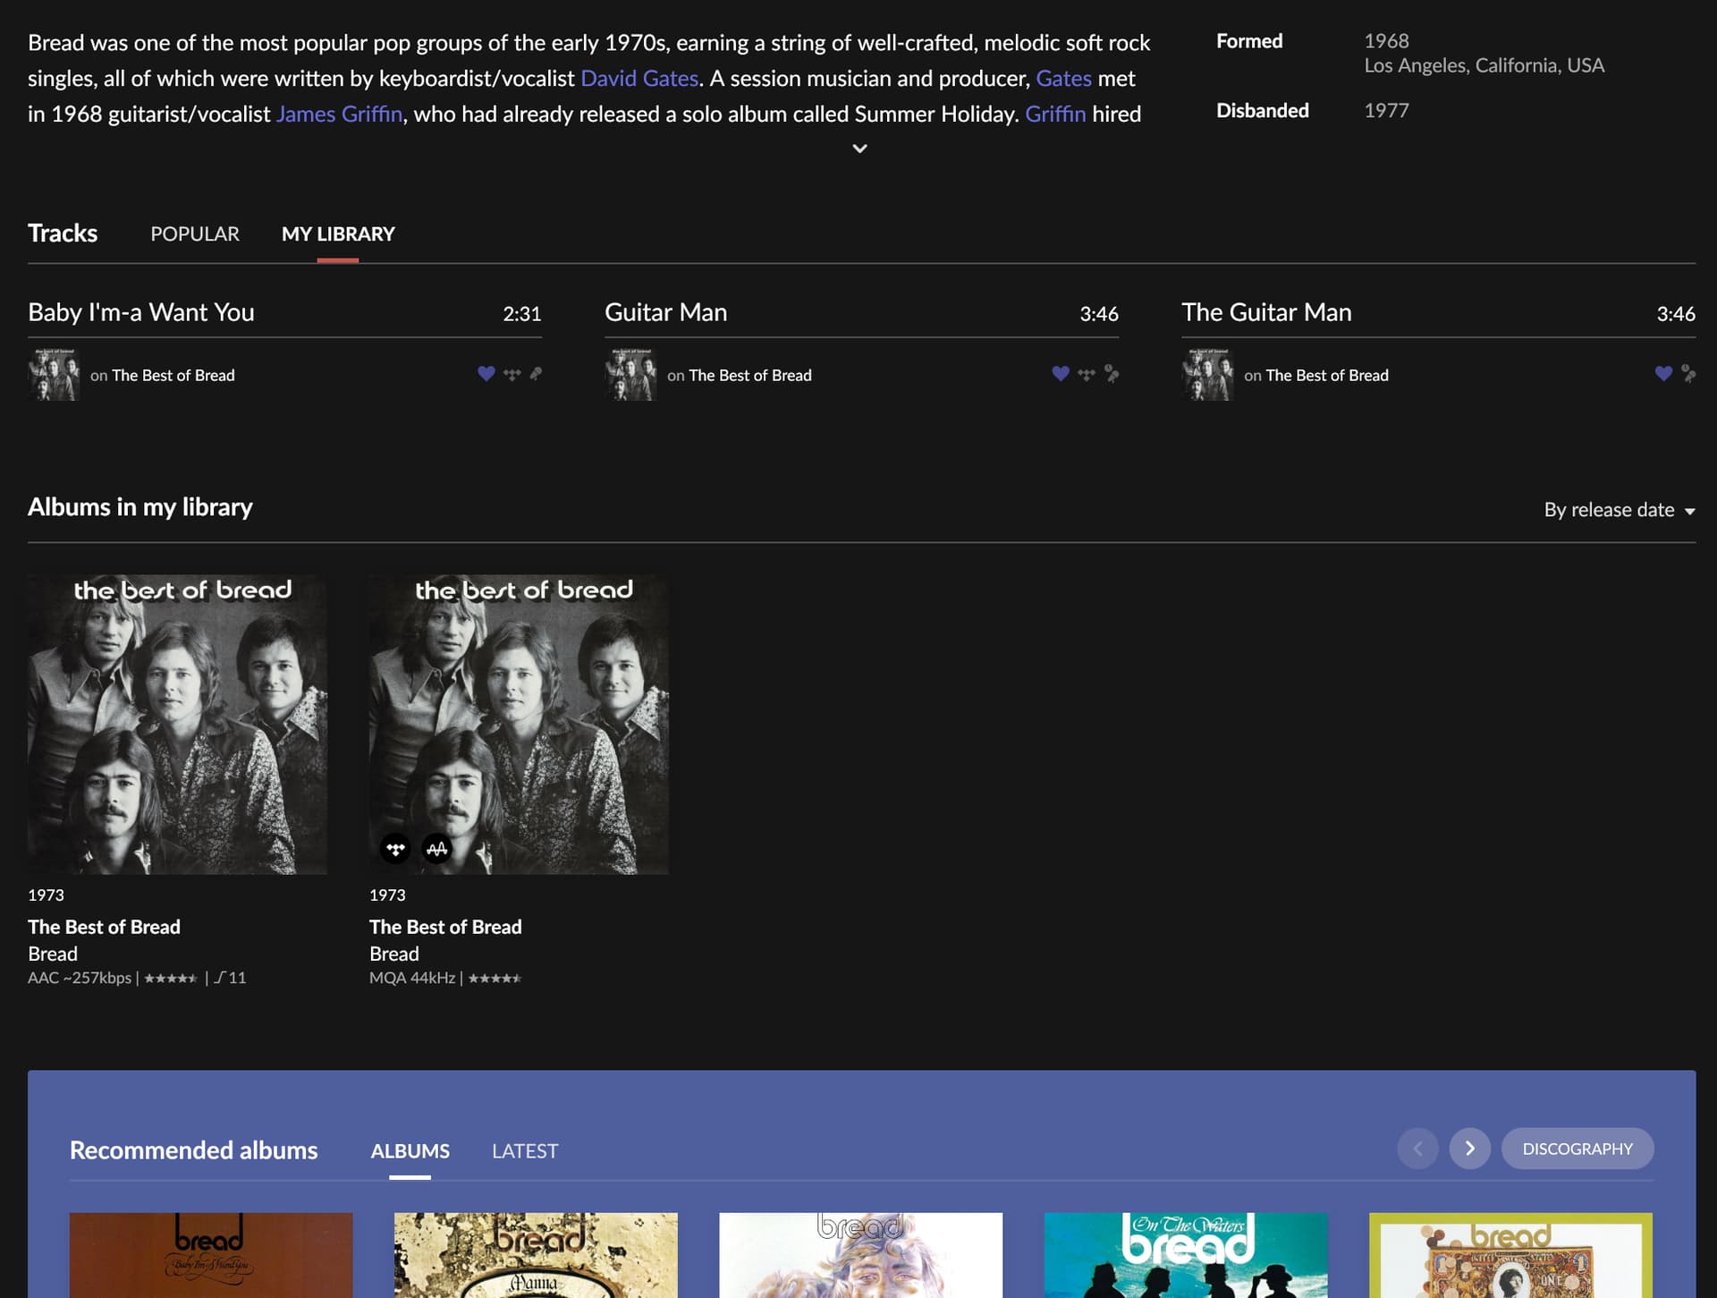This screenshot has width=1717, height=1298.
Task: Play the track titled Guitar Man
Action: tap(665, 312)
